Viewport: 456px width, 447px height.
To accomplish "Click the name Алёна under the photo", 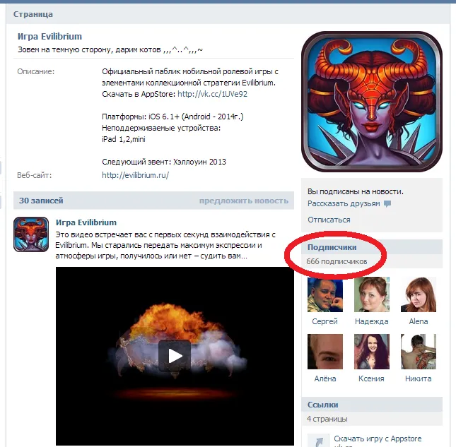I will (325, 379).
